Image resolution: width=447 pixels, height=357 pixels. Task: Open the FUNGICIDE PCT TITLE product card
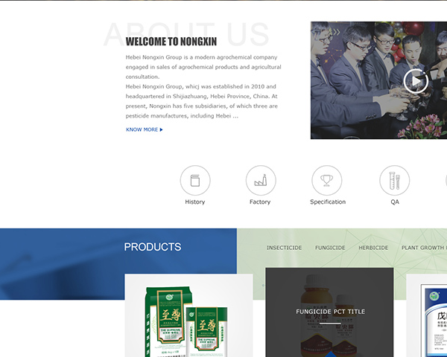pos(329,312)
